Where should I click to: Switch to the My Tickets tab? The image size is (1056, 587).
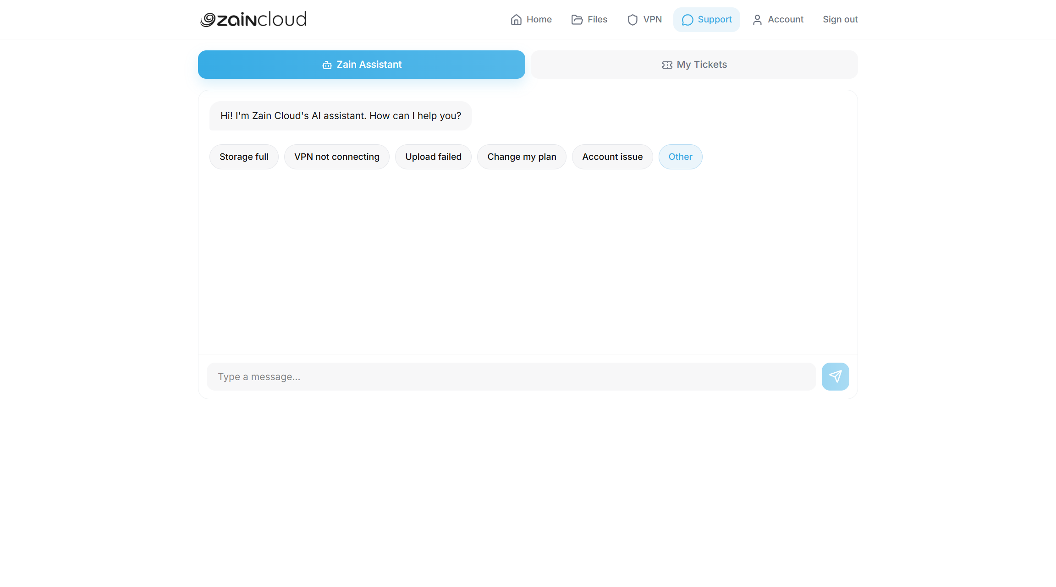[694, 65]
